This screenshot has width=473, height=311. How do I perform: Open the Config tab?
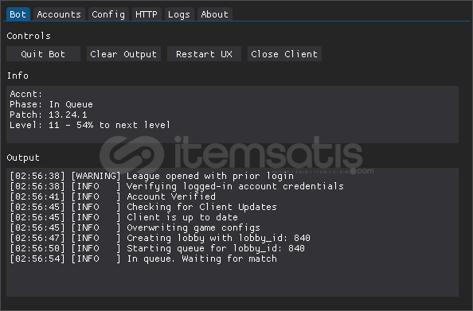[x=108, y=14]
